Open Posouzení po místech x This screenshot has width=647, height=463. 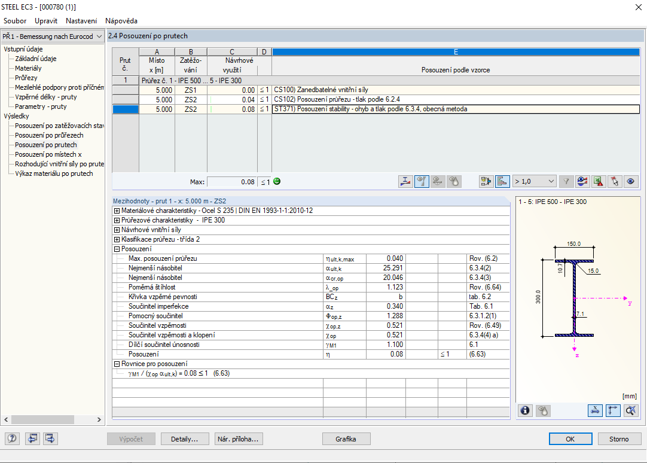[x=48, y=154]
